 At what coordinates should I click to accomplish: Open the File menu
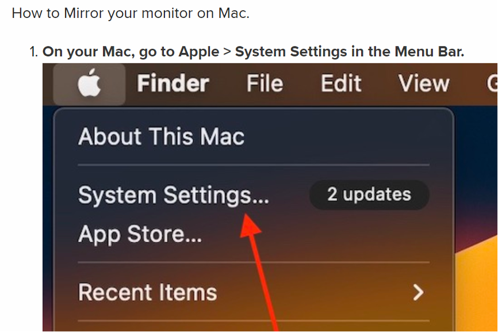coord(265,83)
